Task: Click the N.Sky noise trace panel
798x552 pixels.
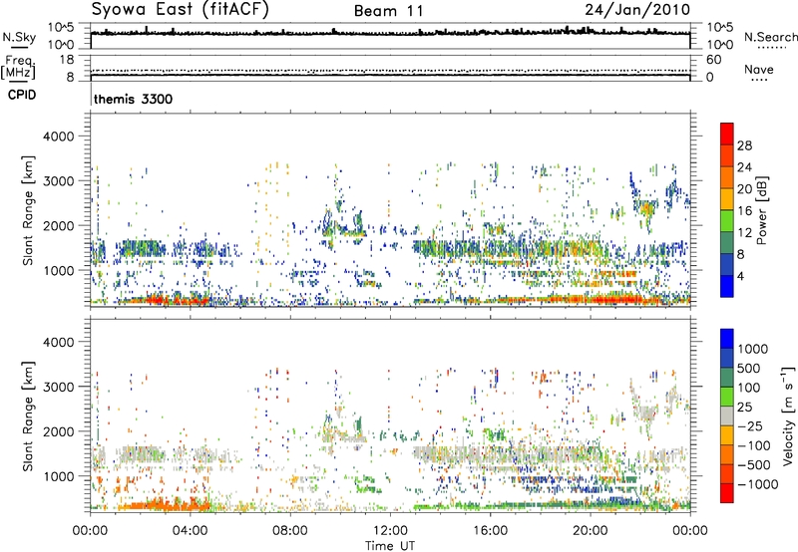Action: coord(390,37)
